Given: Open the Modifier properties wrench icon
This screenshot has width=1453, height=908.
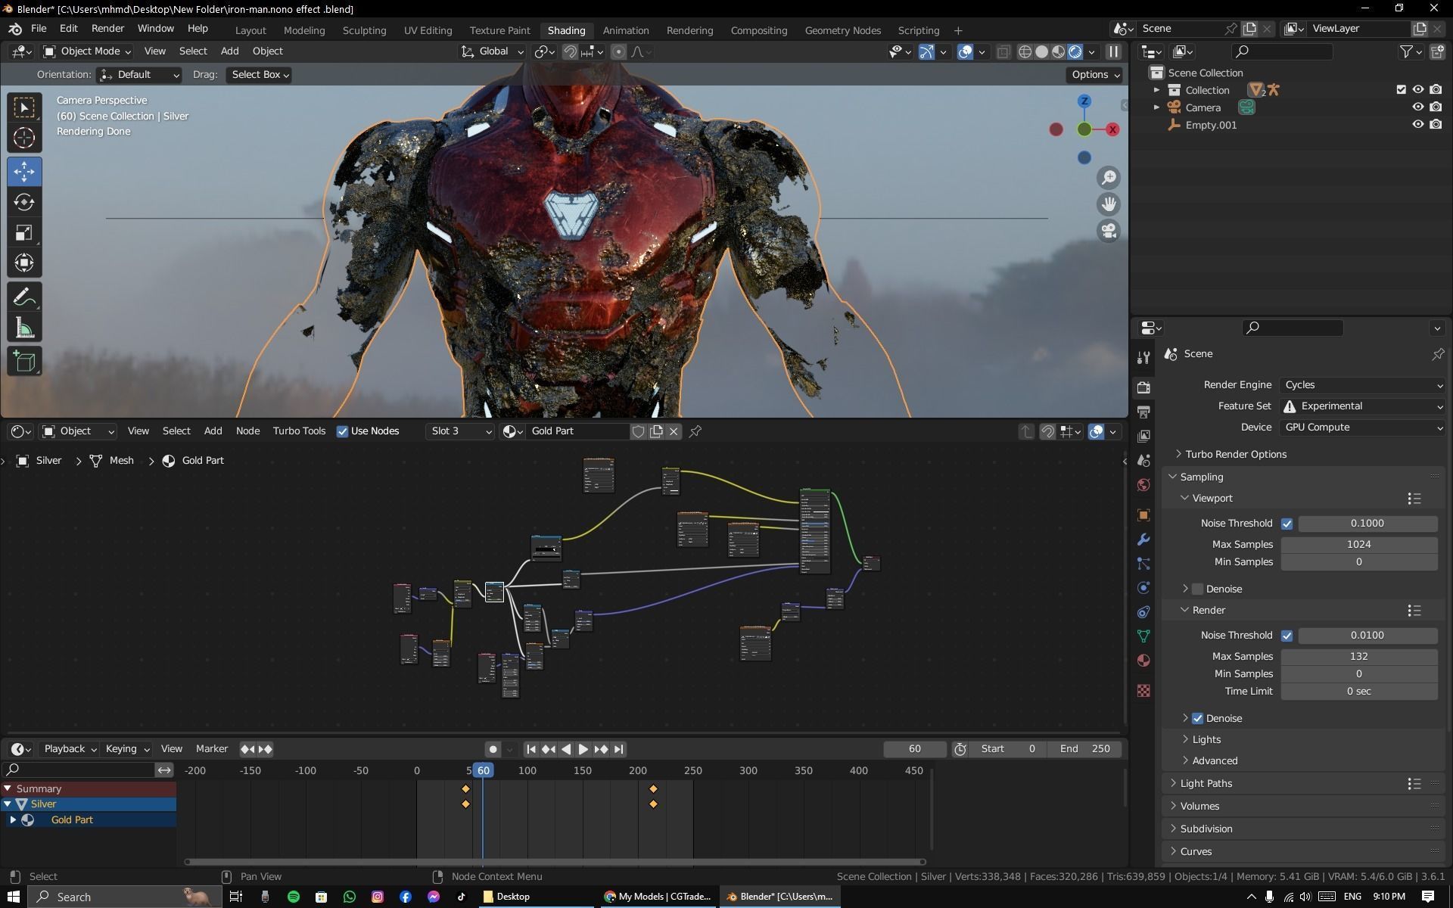Looking at the screenshot, I should [x=1143, y=540].
